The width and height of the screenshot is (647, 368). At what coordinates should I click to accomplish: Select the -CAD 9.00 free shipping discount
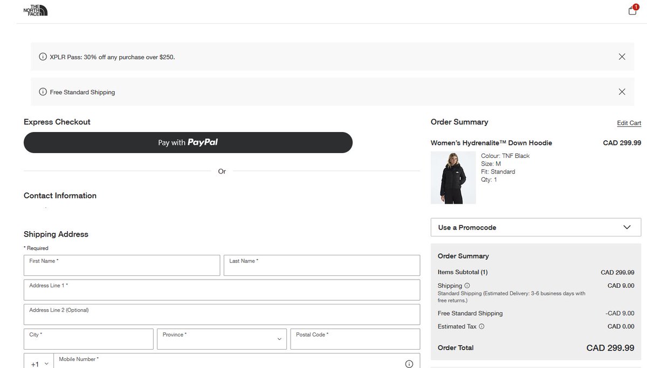(x=620, y=314)
